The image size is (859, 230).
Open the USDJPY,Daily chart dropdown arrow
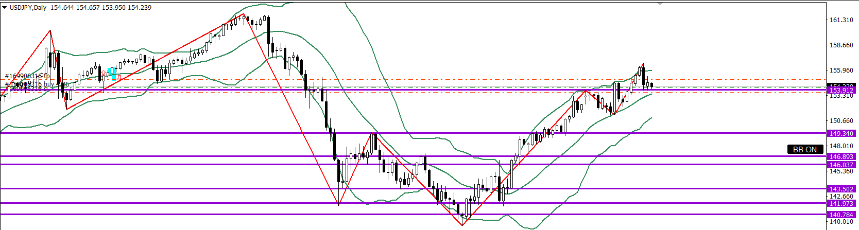click(x=5, y=8)
